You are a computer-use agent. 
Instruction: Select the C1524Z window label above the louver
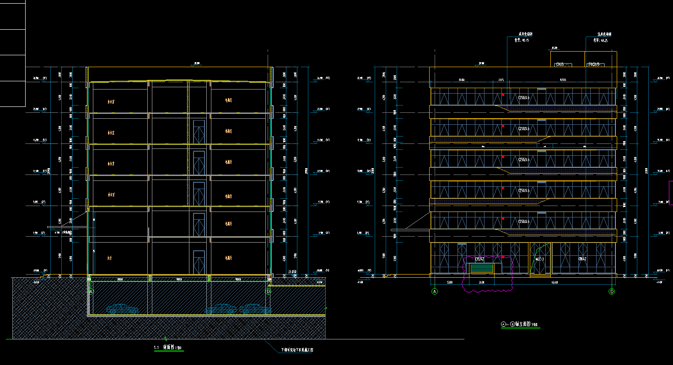(479, 259)
